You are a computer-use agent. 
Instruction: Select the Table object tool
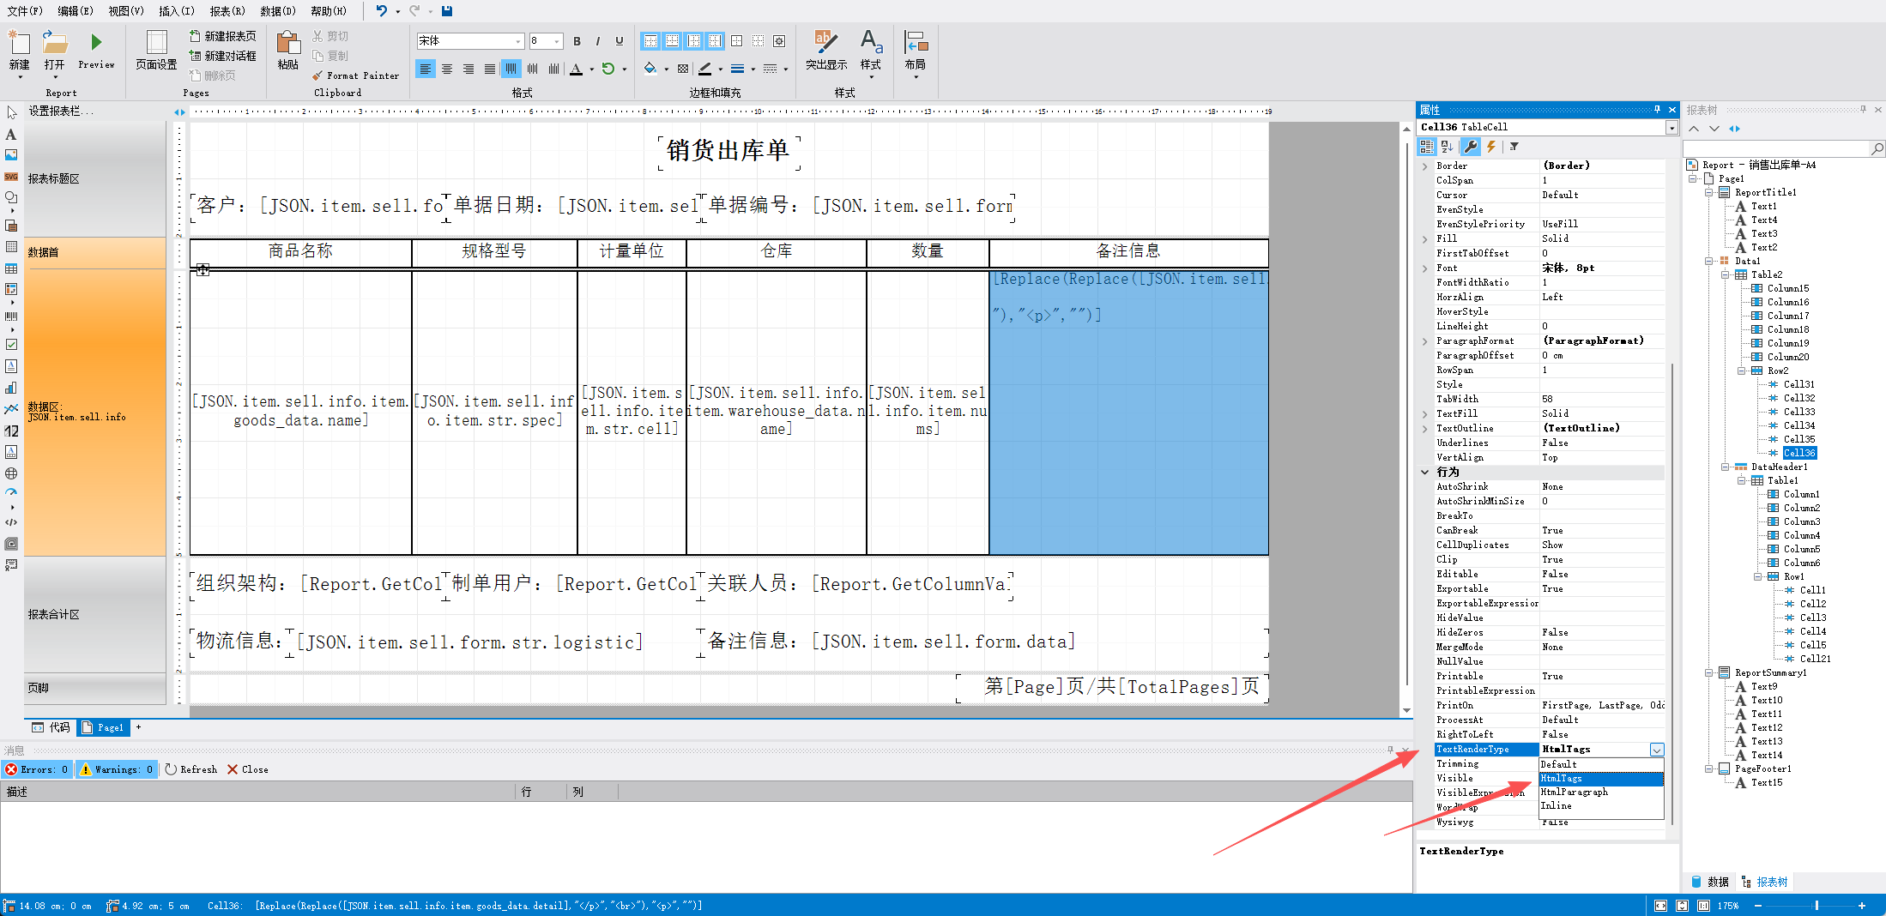click(11, 268)
